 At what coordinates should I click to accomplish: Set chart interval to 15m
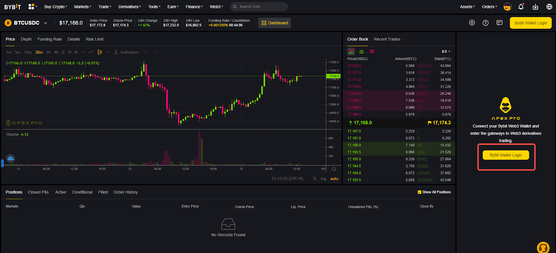click(x=28, y=52)
